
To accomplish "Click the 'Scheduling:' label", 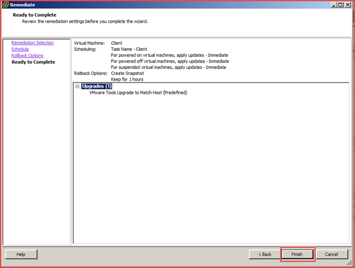I will [85, 49].
